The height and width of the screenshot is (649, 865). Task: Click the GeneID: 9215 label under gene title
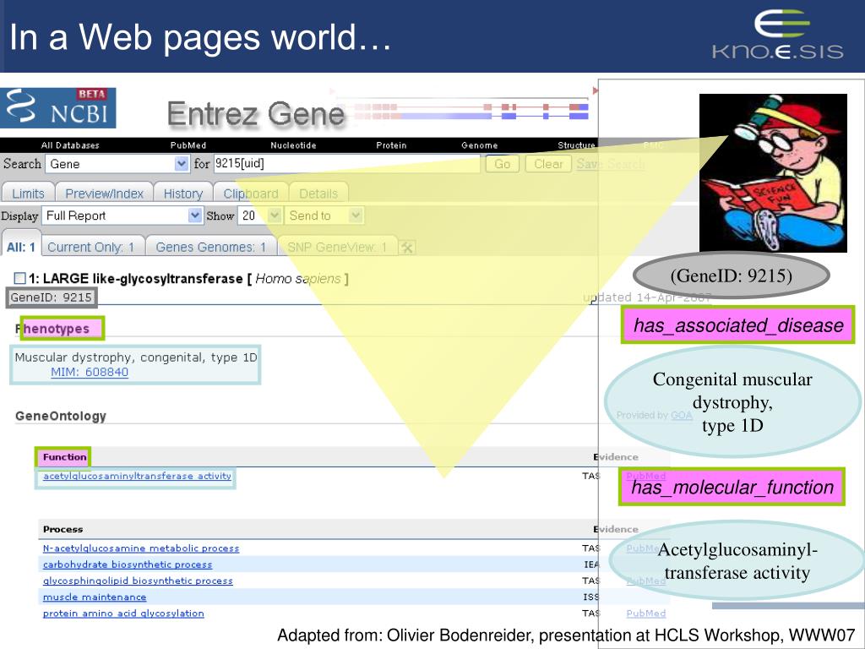pos(52,297)
